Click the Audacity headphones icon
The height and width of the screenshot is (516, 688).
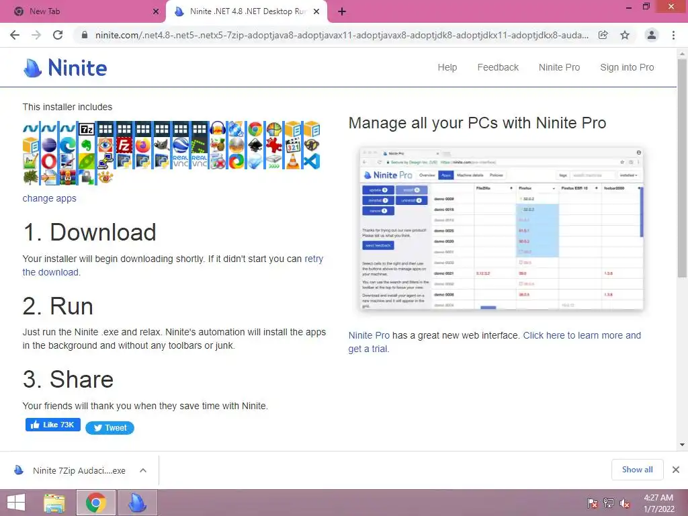[x=217, y=130]
